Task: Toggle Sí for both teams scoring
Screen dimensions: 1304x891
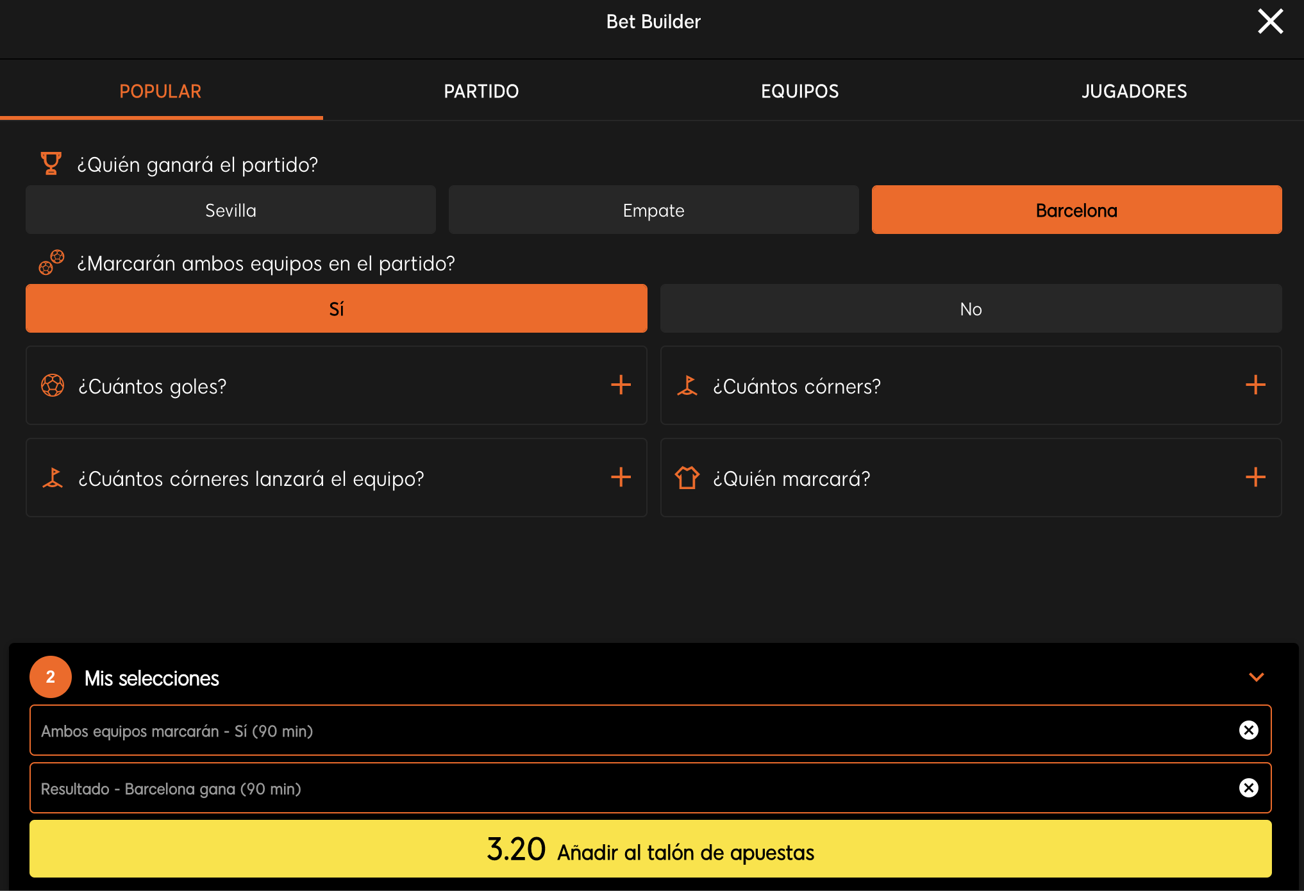Action: 337,309
